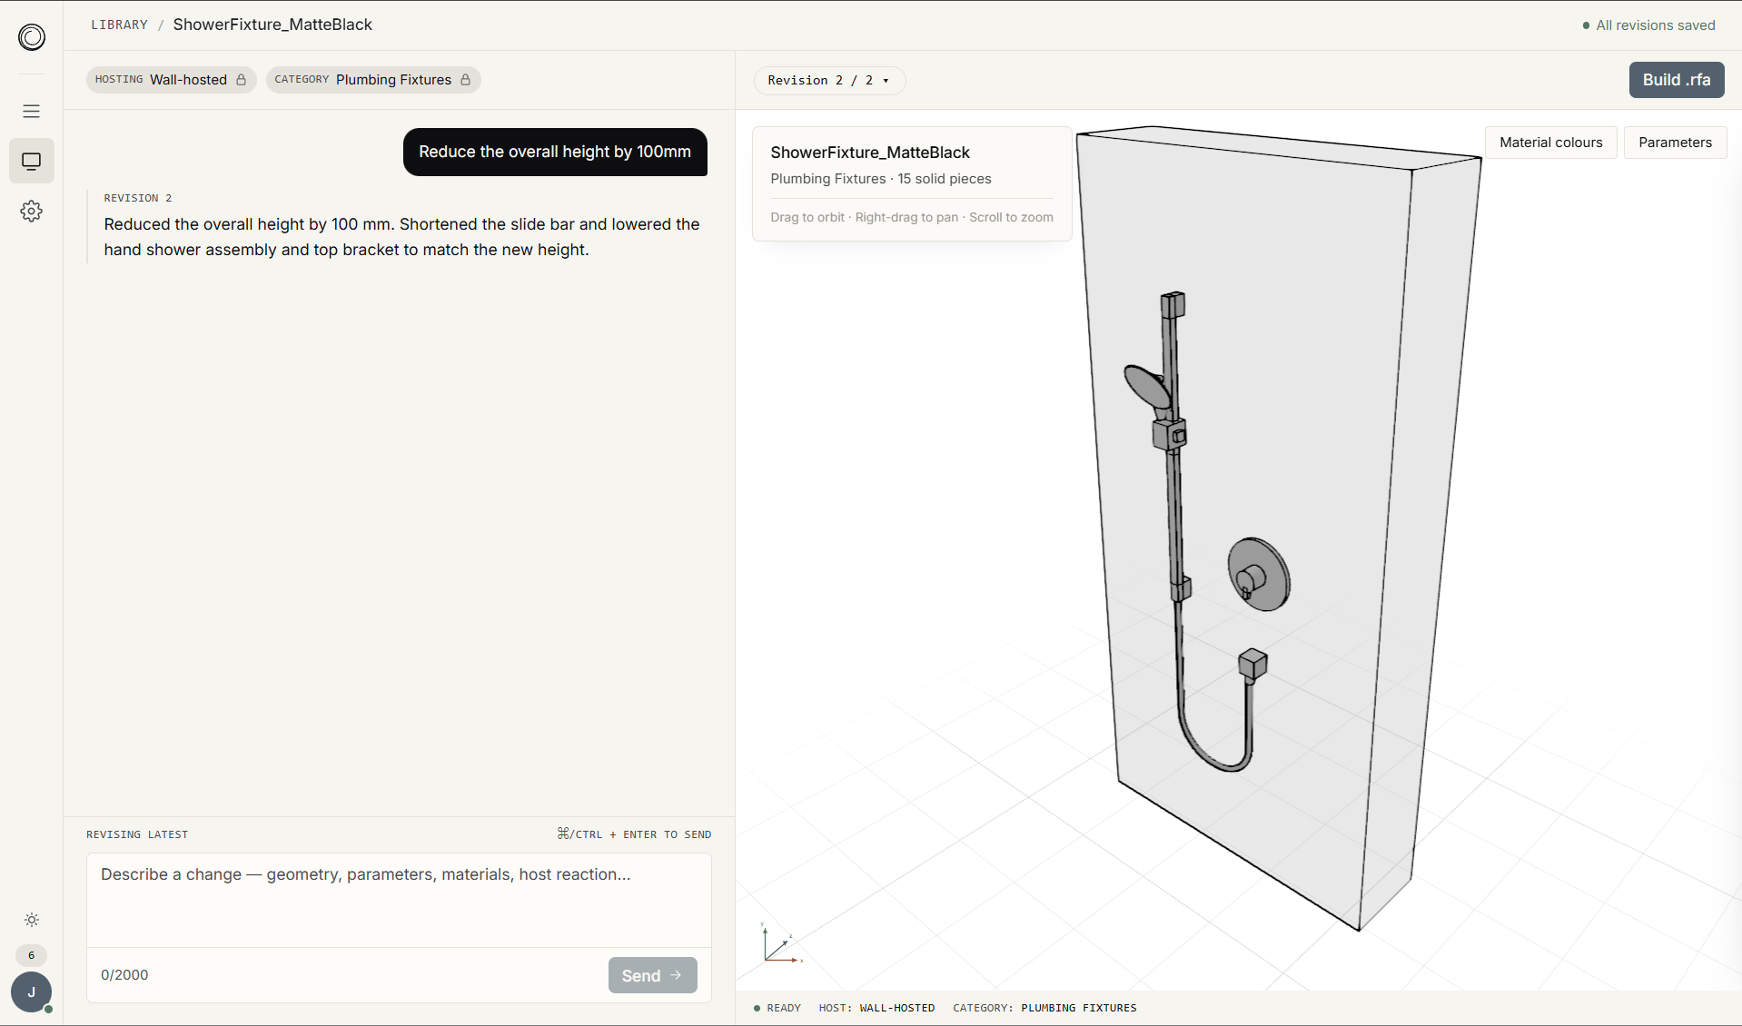Open the Revision 2 / 2 dropdown
Image resolution: width=1742 pixels, height=1026 pixels.
pos(829,80)
